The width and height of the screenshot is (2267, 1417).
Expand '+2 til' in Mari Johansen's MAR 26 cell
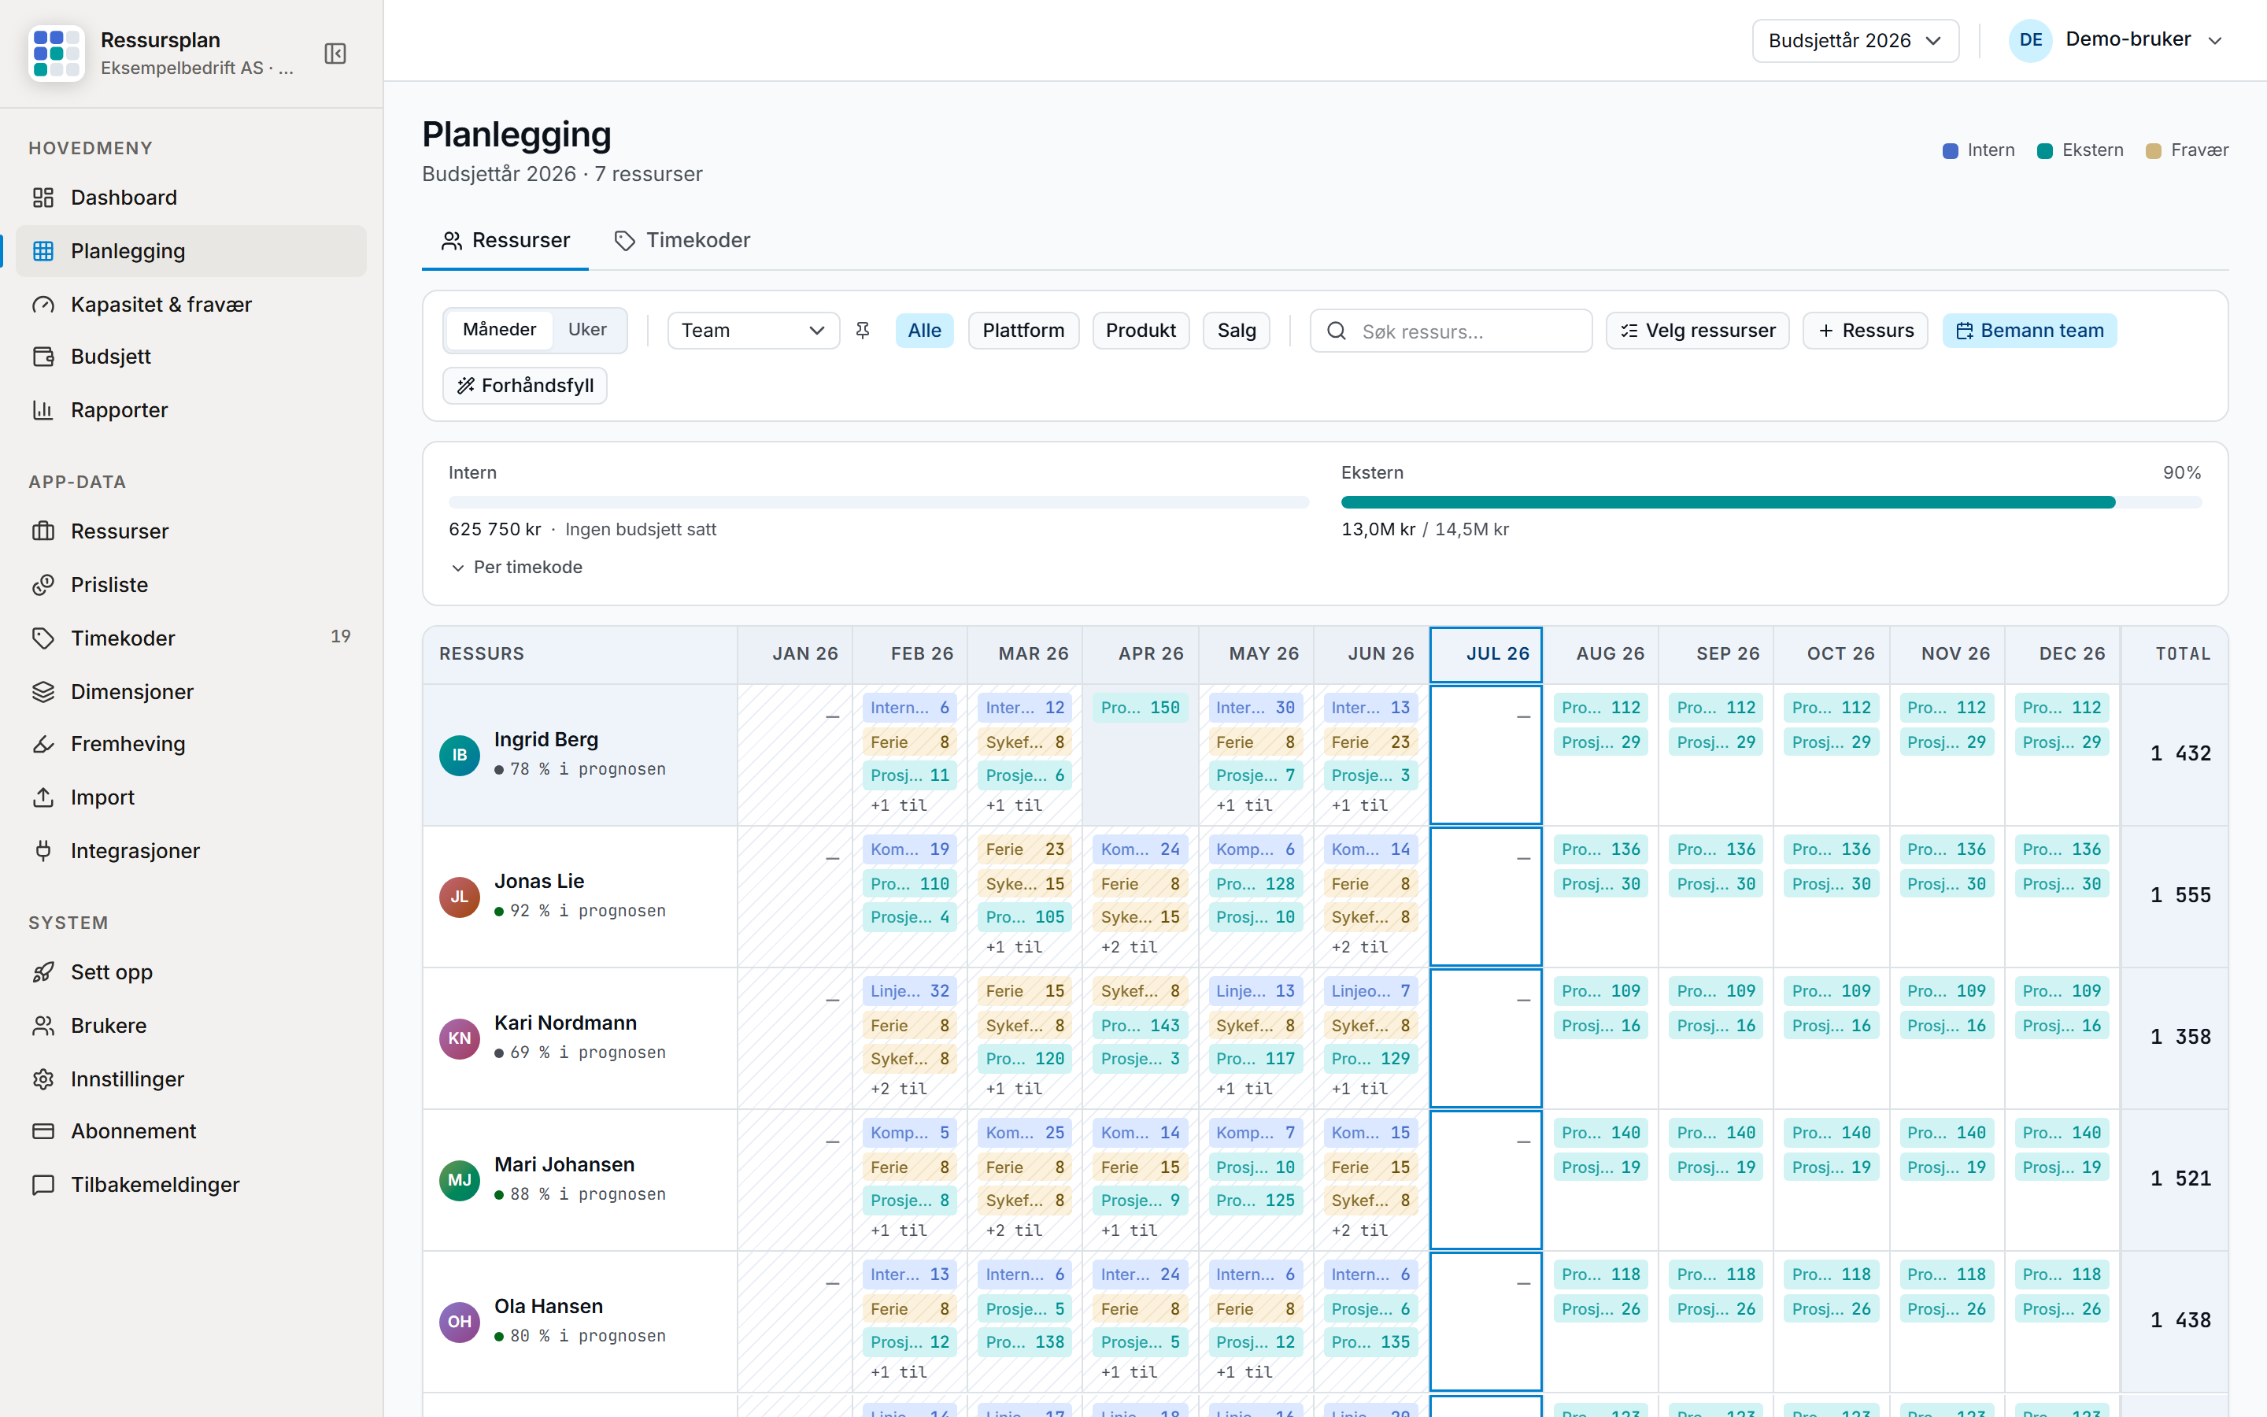point(1014,1230)
